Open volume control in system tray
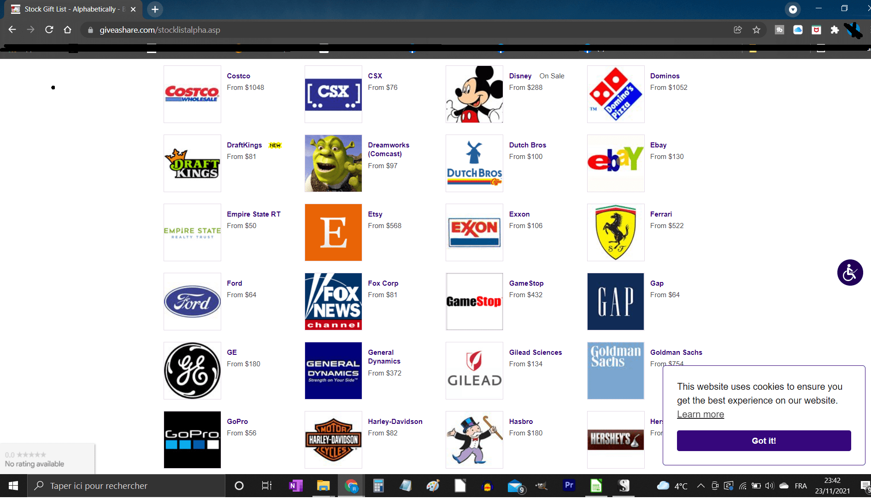871x499 pixels. [769, 486]
